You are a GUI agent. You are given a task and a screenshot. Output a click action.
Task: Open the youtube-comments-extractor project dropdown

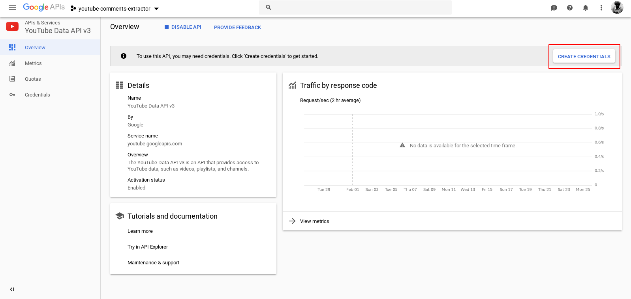[x=115, y=9]
